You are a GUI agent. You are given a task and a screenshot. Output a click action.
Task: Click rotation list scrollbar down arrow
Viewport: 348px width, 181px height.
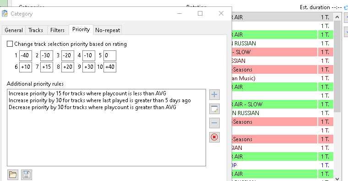337,179
